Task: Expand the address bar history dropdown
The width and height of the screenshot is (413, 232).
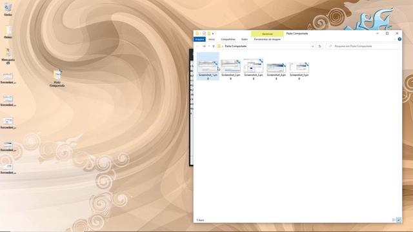Action: (x=312, y=46)
